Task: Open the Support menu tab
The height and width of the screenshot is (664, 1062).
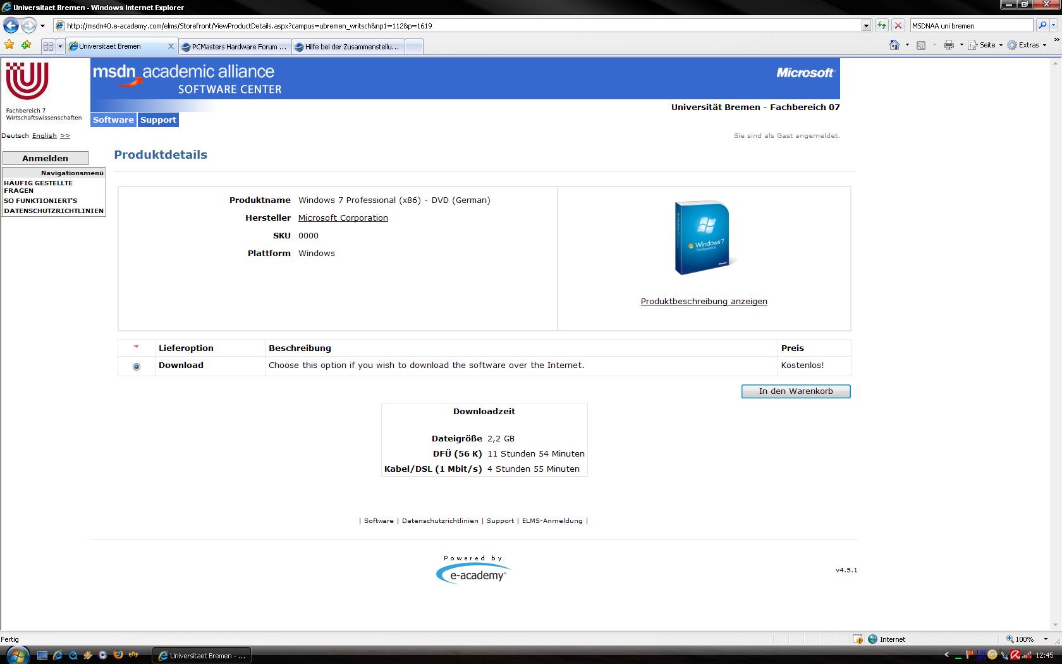Action: coord(158,120)
